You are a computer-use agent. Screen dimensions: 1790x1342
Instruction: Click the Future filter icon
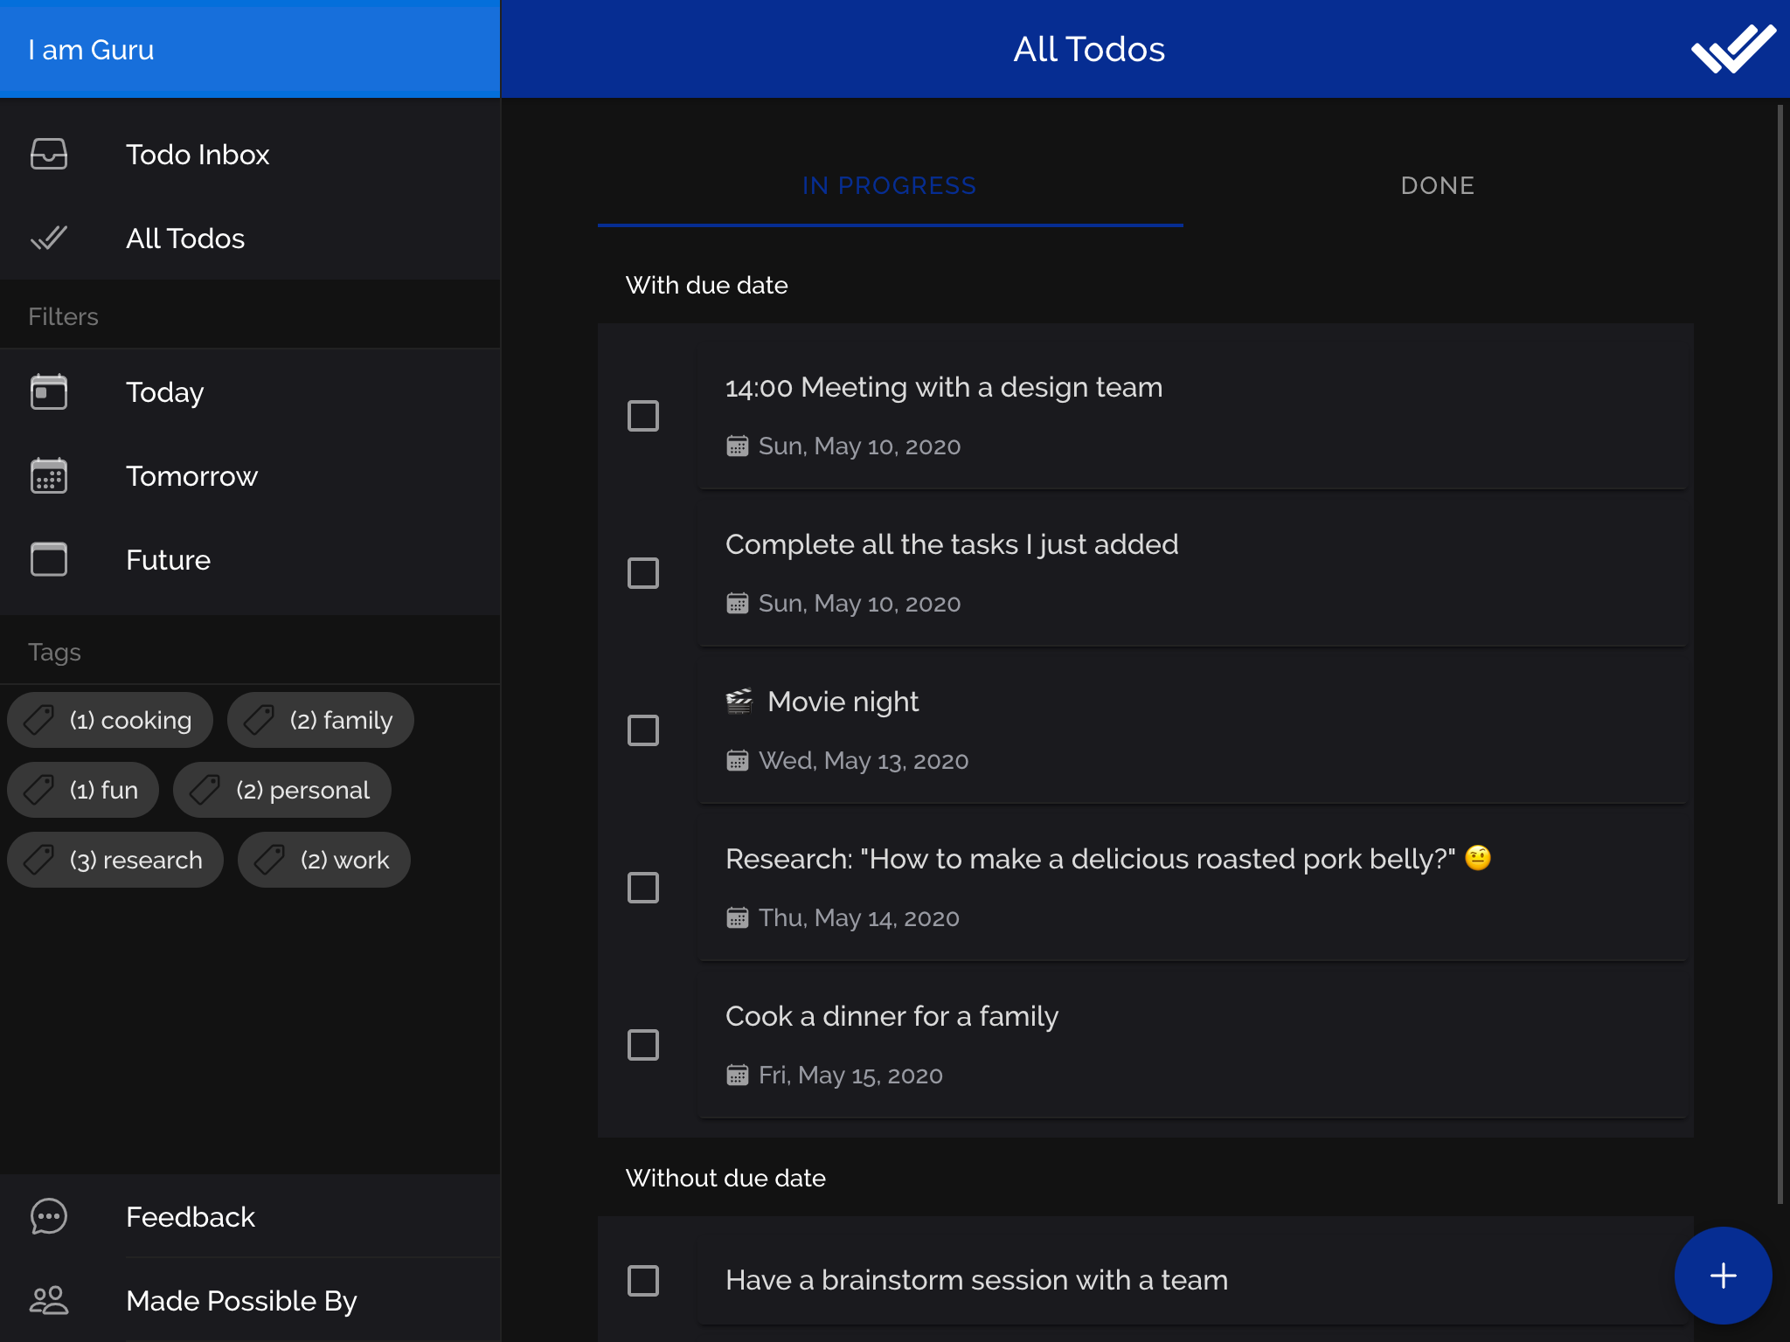pos(49,559)
